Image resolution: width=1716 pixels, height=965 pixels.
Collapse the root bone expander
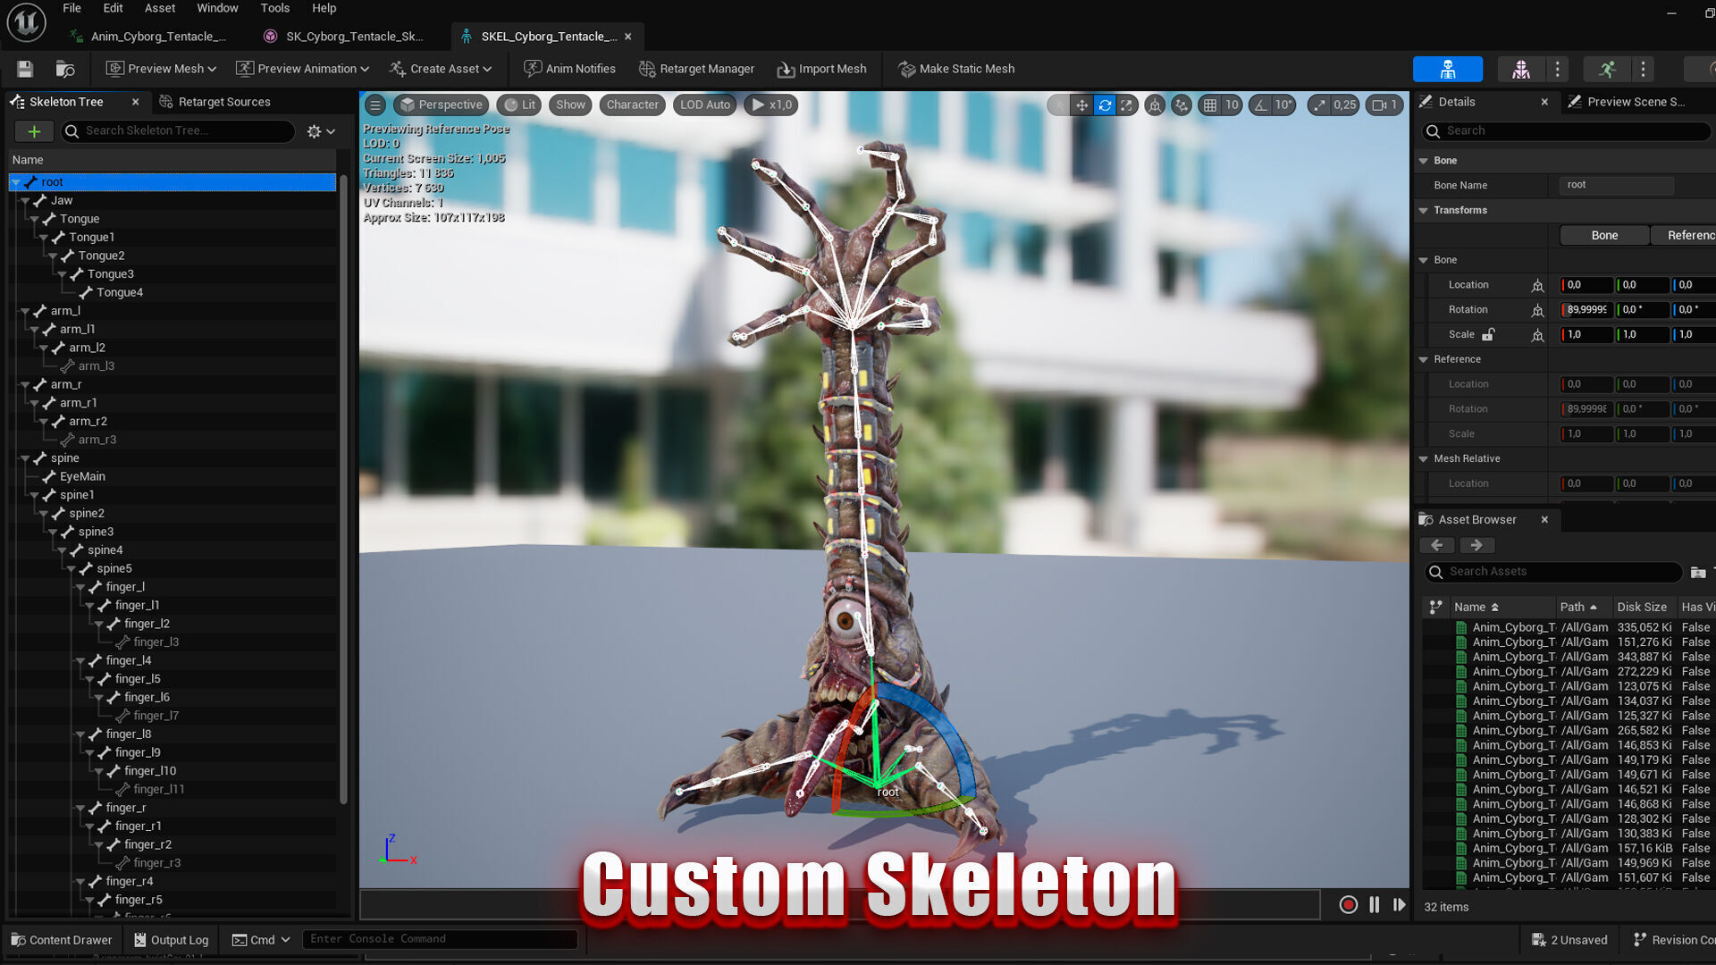pyautogui.click(x=16, y=182)
